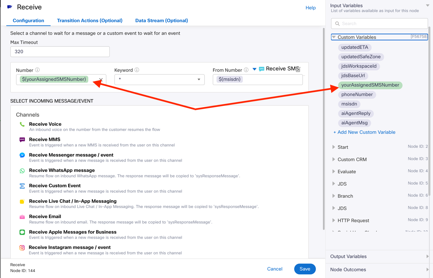Click the Apple Messages for Business icon
433x278 pixels.
click(x=22, y=232)
